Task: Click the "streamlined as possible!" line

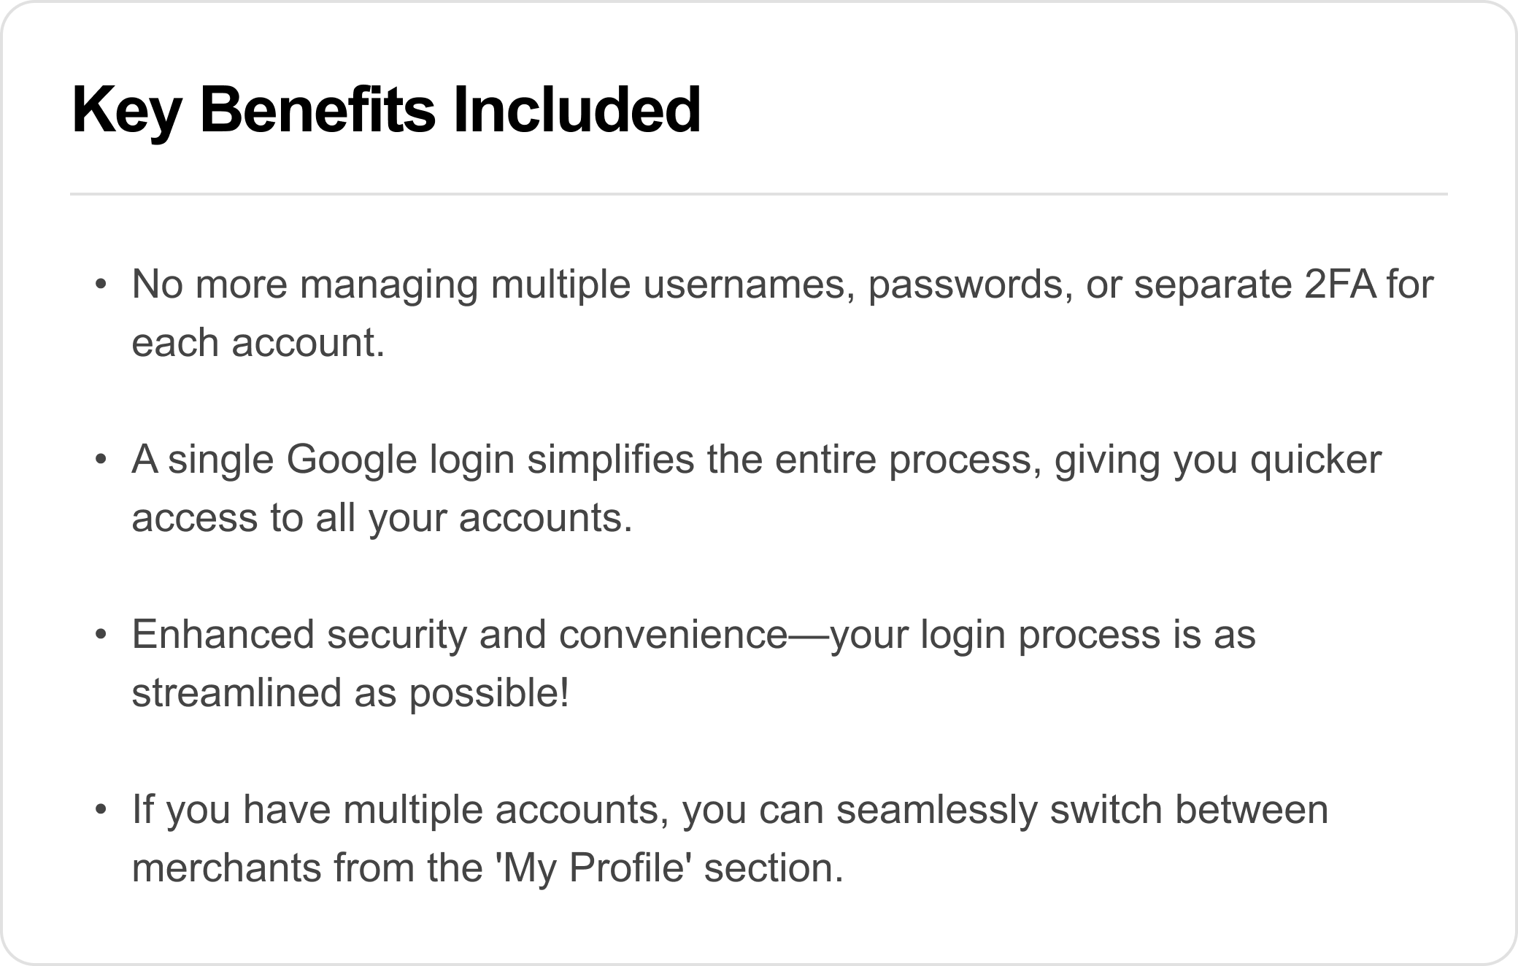Action: coord(350,692)
